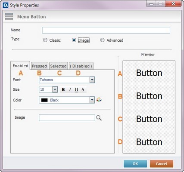Click the Style Properties app icon
184x172 pixels.
click(x=6, y=5)
